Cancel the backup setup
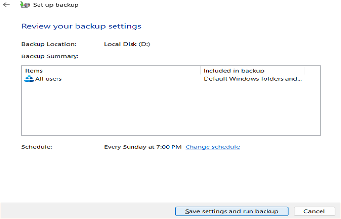 314,211
